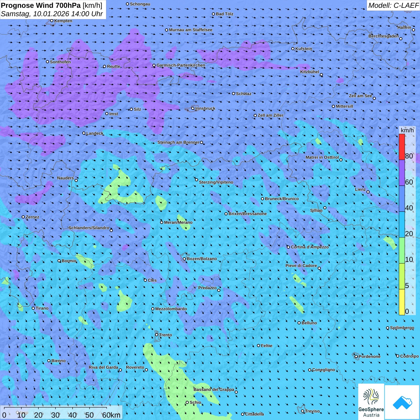Click the purple 60-80 legend band
Image resolution: width=420 pixels, height=420 pixels.
point(402,173)
